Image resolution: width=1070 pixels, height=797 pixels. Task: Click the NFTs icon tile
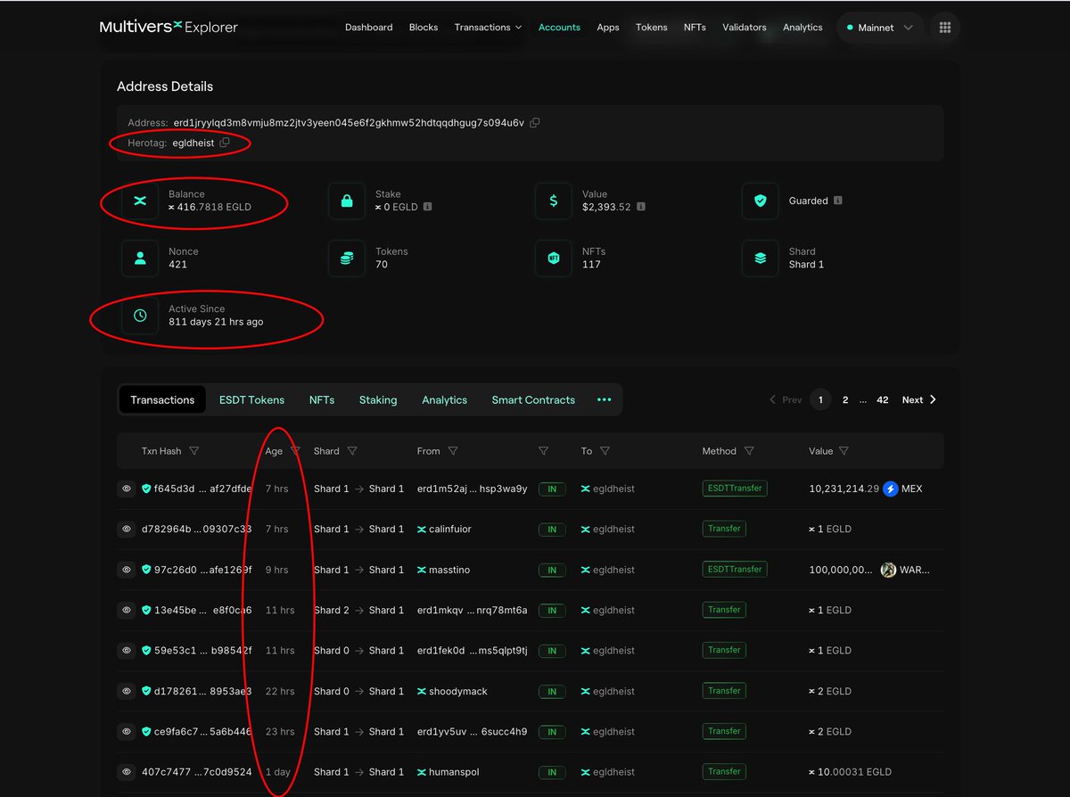pos(554,259)
